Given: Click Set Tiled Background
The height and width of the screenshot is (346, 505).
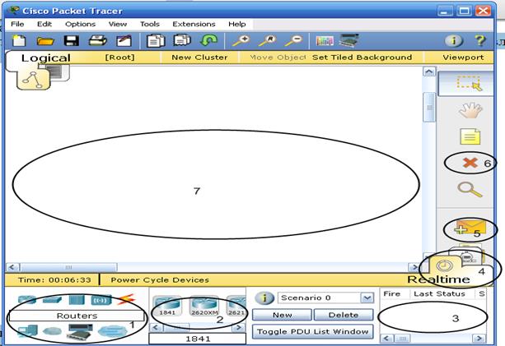Looking at the screenshot, I should click(x=362, y=58).
